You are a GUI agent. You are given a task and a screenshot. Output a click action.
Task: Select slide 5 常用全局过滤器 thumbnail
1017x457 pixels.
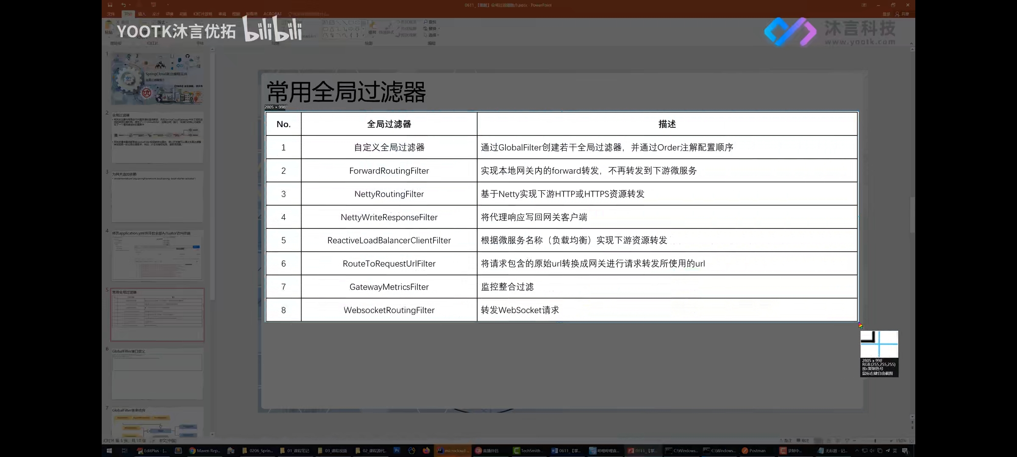157,315
